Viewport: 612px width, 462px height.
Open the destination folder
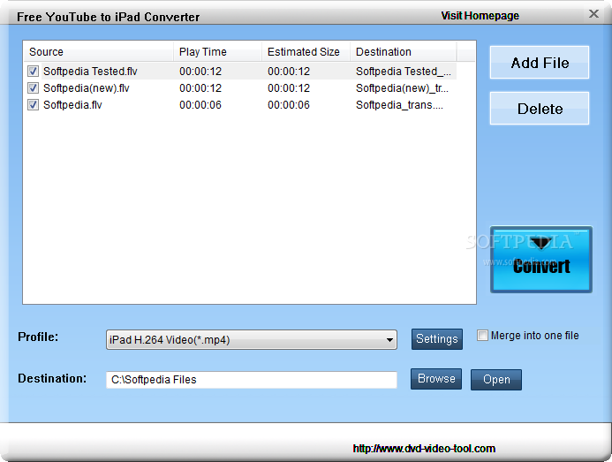pyautogui.click(x=496, y=380)
